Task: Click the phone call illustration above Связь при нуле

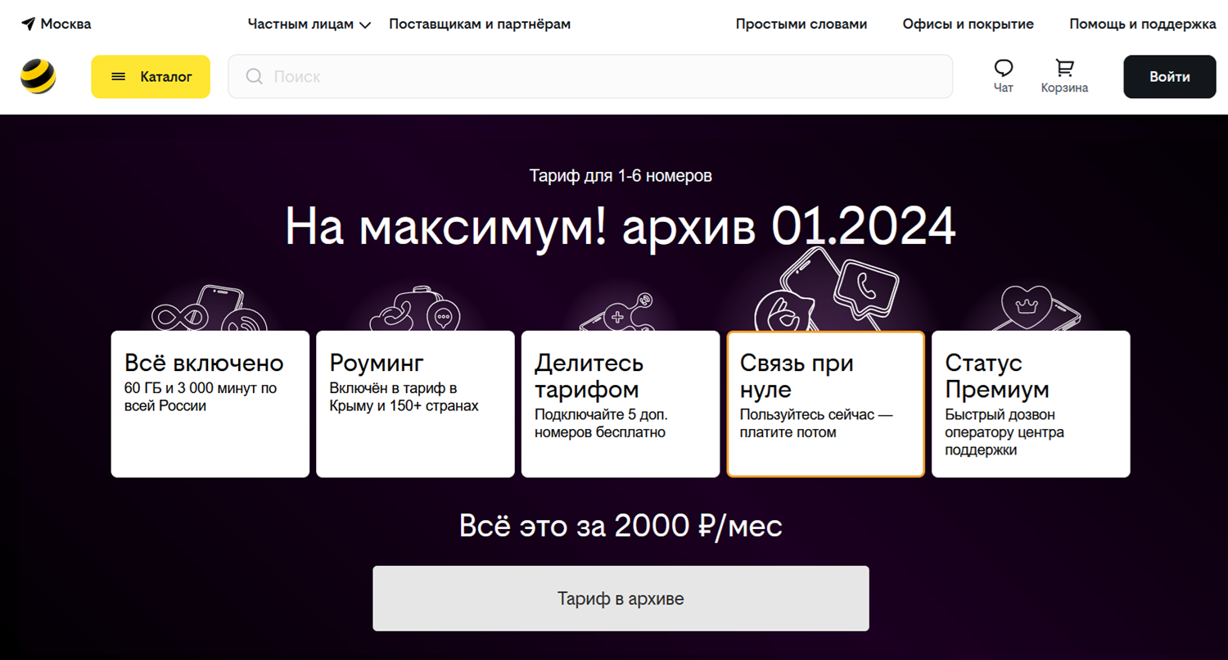Action: 826,289
